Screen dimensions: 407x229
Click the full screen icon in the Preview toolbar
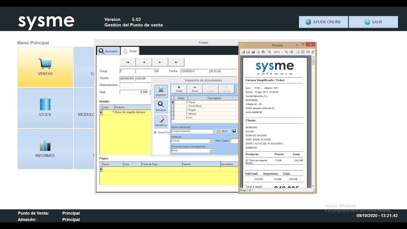coord(291,52)
